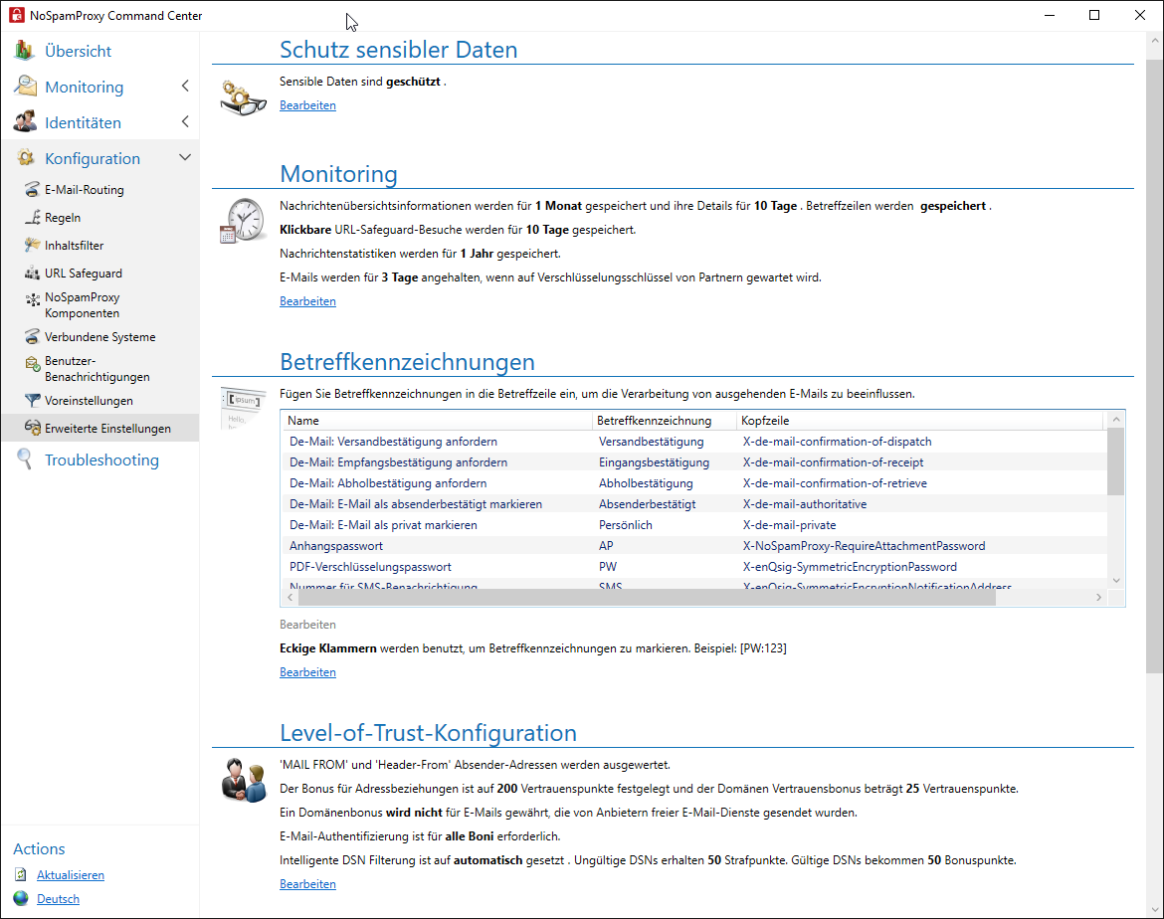The image size is (1164, 919).
Task: Click the clock icon in Monitoring section
Action: [243, 221]
